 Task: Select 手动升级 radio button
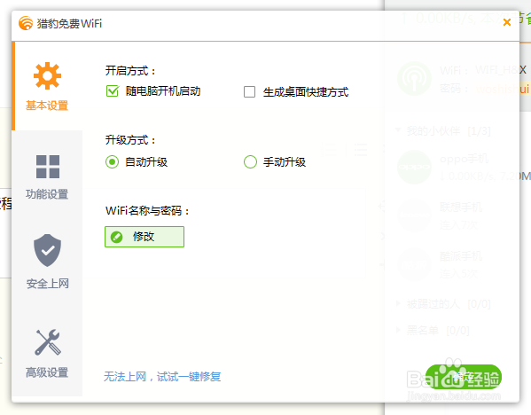[250, 162]
